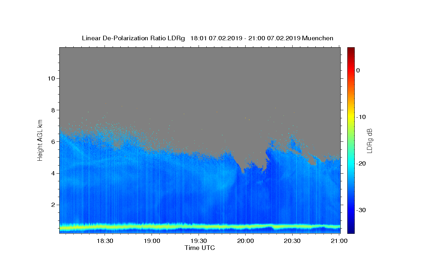
Task: Click the plot title 'Linear De-Polarization Ratio LDRg'
Action: point(133,38)
